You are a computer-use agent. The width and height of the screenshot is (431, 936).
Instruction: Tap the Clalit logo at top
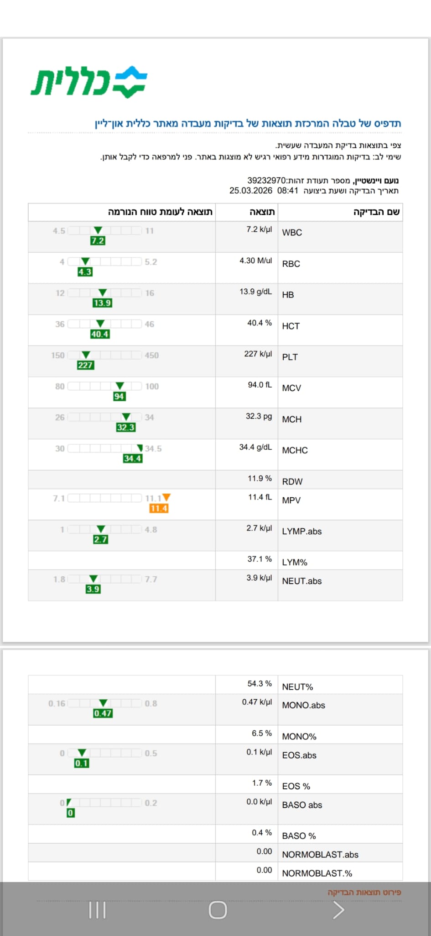(89, 82)
